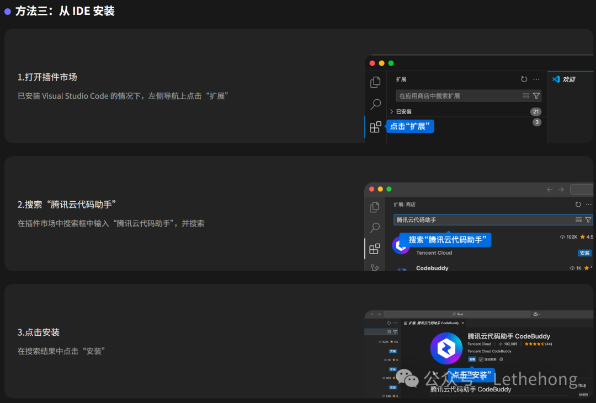The height and width of the screenshot is (403, 596).
Task: Click the back arrow in step 2 title bar
Action: click(x=550, y=189)
